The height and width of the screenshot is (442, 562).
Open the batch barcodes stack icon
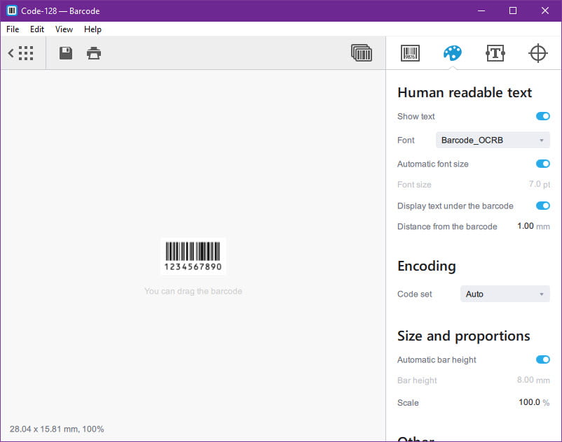click(362, 53)
